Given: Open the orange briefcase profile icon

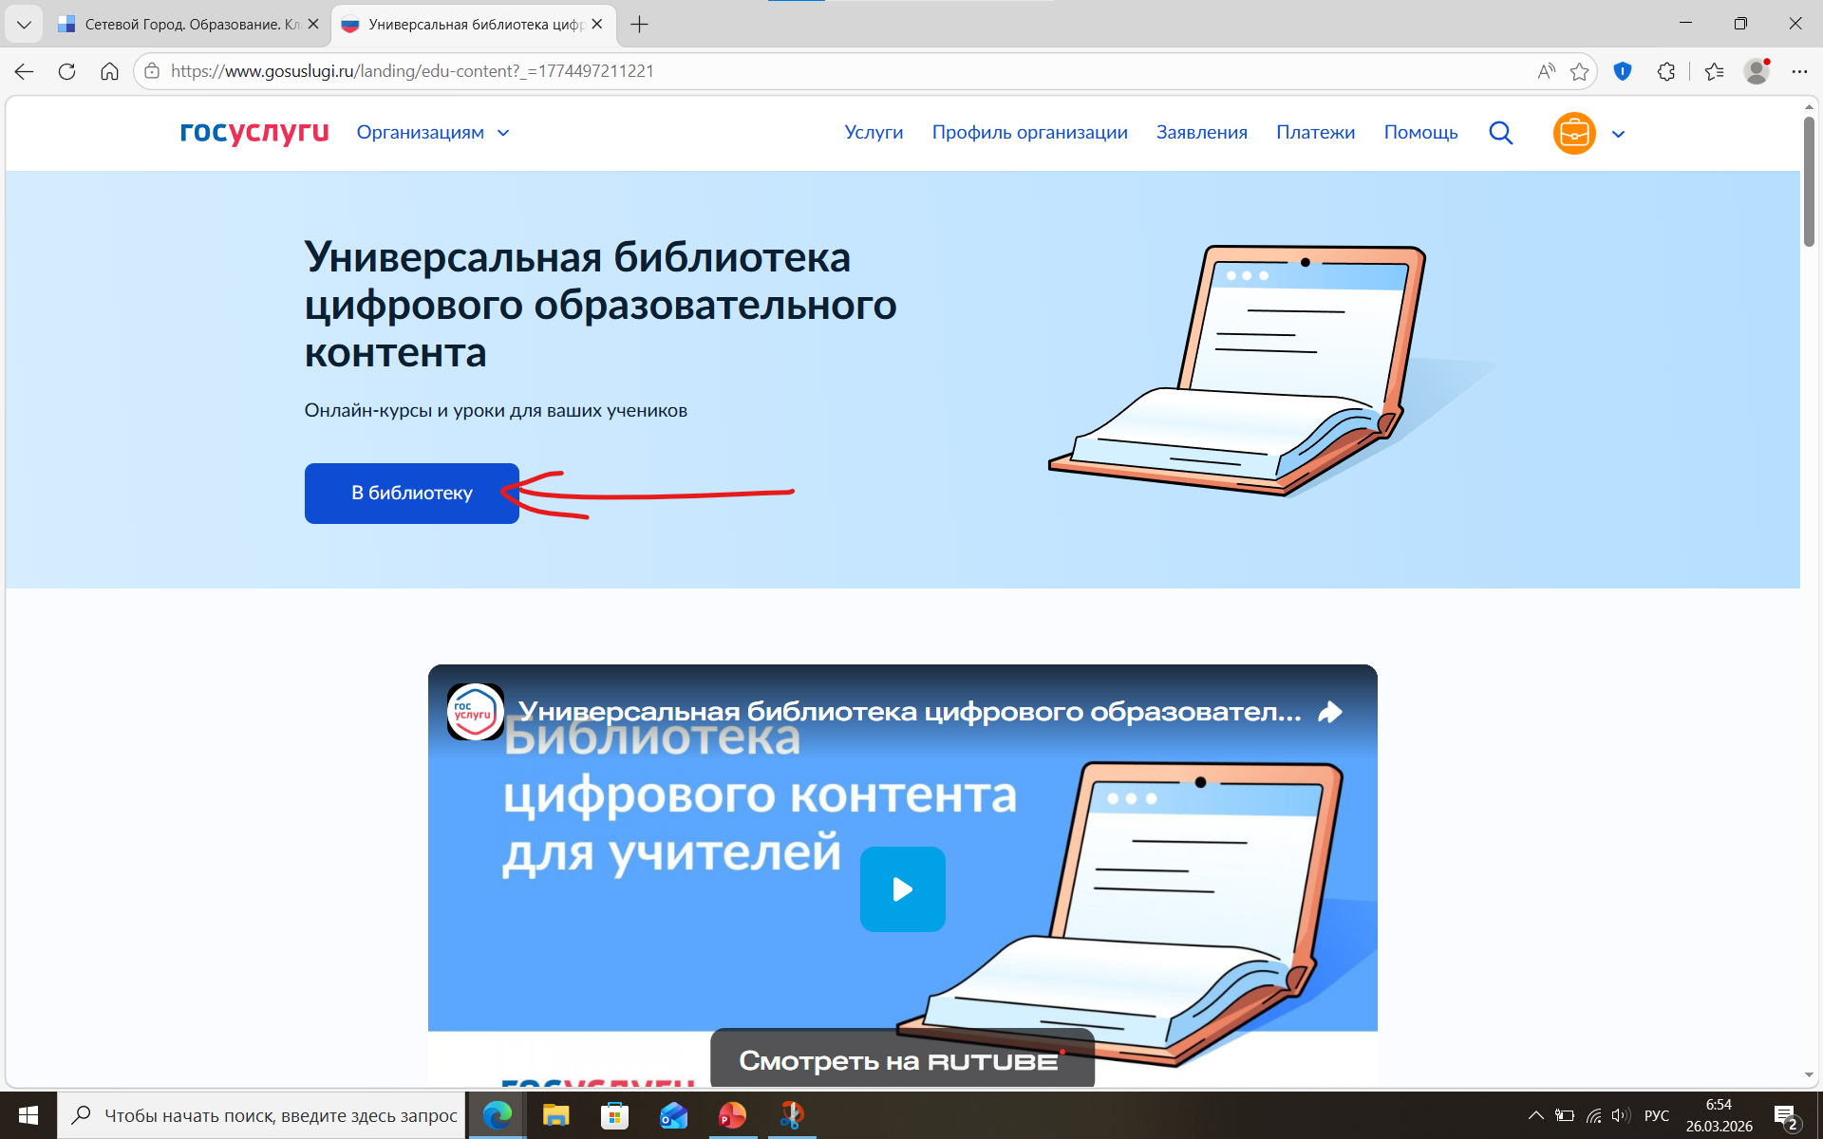Looking at the screenshot, I should pos(1573,133).
